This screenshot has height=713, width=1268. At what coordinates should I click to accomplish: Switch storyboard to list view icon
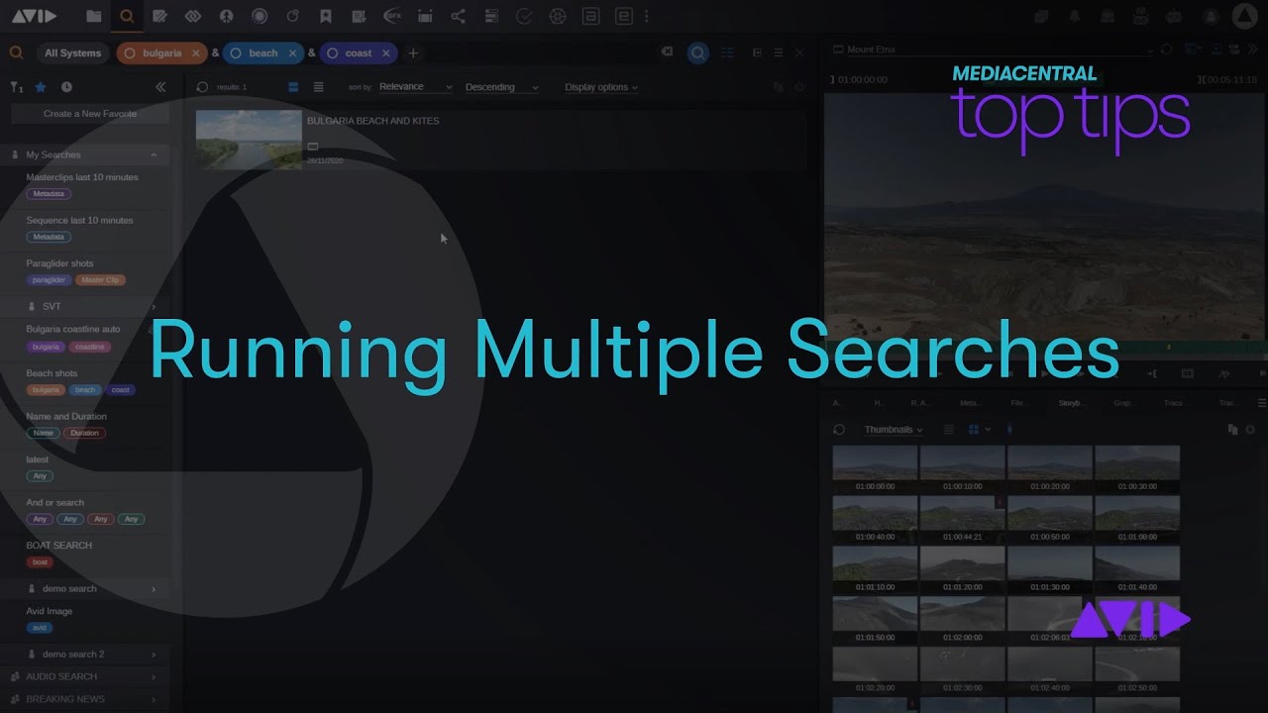948,430
